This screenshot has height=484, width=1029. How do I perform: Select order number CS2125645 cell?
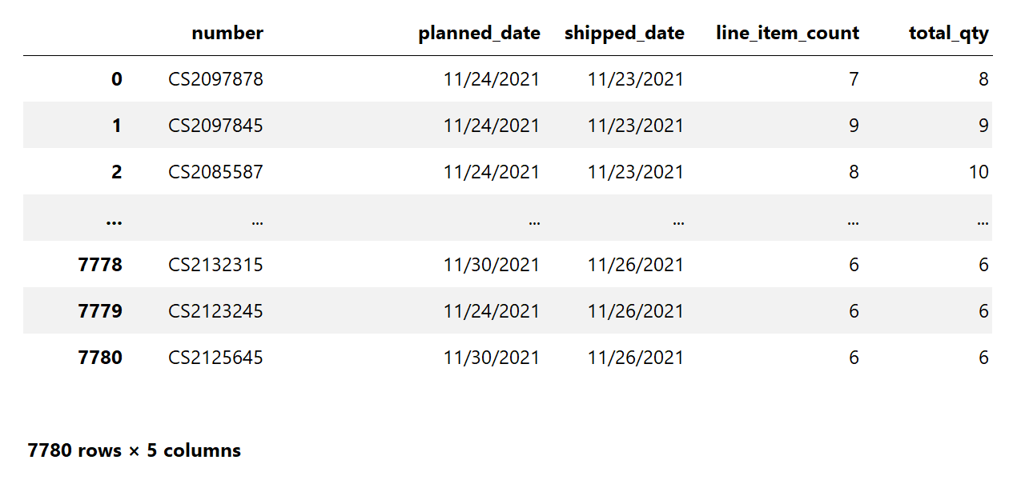215,358
